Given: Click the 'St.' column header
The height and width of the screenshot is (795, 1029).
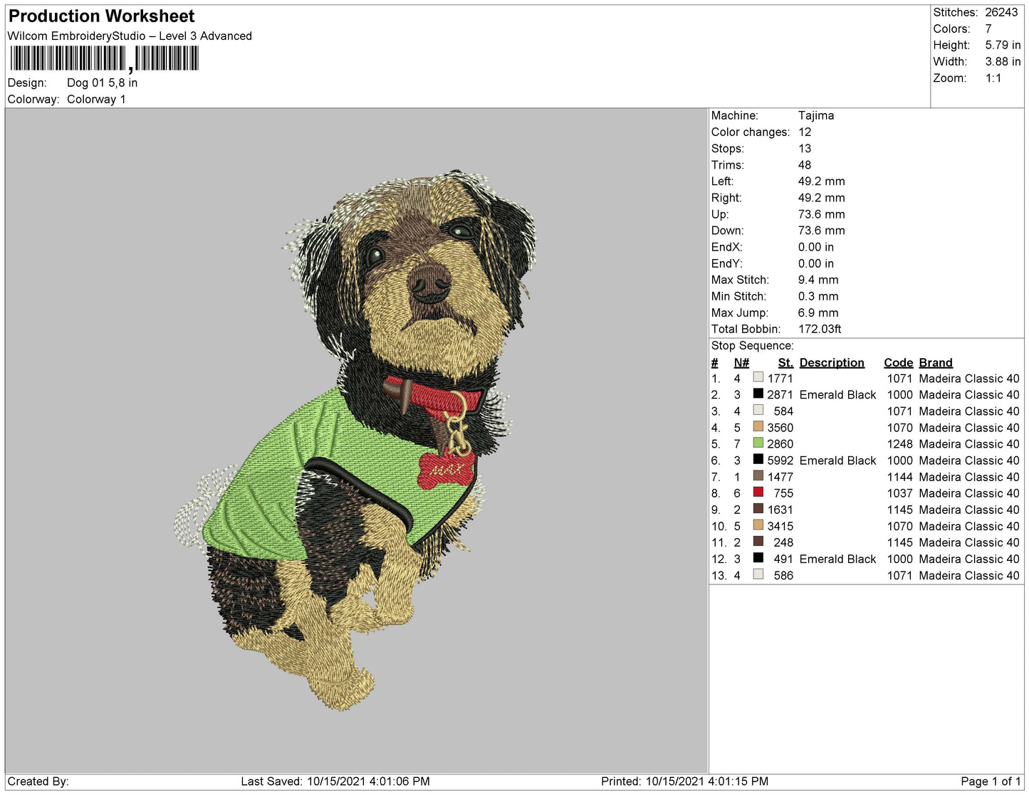Looking at the screenshot, I should [x=785, y=362].
